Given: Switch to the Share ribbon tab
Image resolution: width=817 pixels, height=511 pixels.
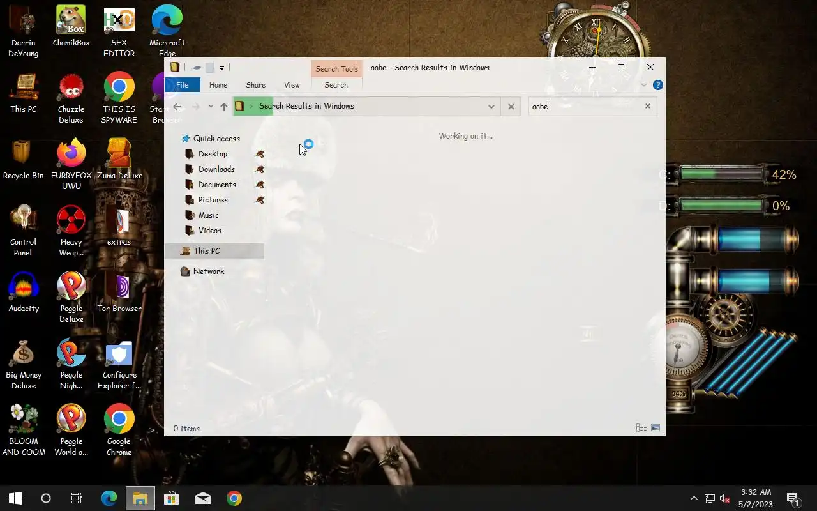Looking at the screenshot, I should pos(256,85).
